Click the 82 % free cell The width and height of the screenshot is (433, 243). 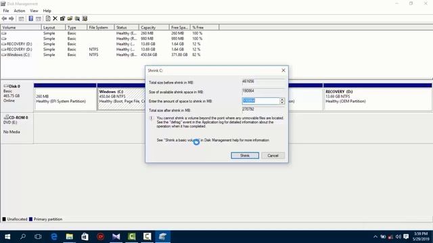pos(196,55)
